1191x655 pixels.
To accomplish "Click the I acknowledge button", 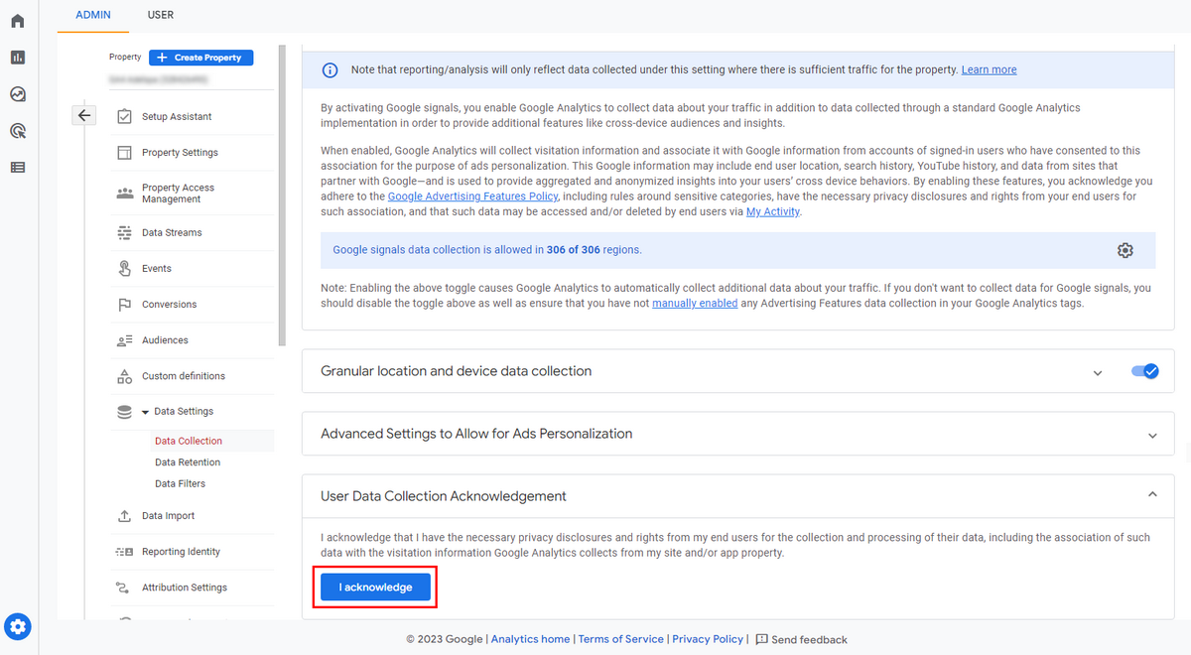I will pos(376,588).
